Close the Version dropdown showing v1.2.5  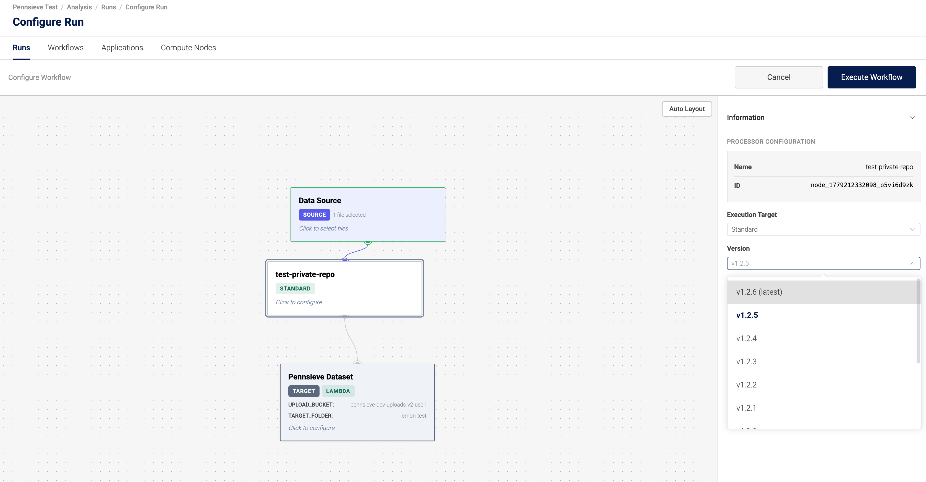pyautogui.click(x=823, y=263)
